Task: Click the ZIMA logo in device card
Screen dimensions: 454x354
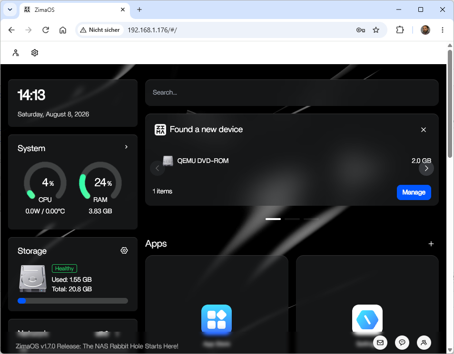Action: pyautogui.click(x=160, y=130)
